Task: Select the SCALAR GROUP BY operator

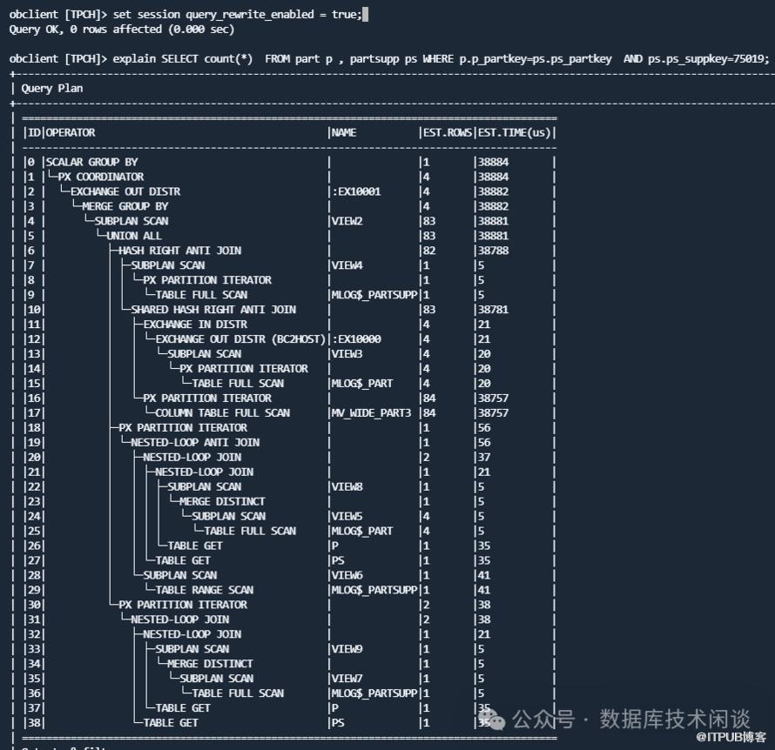Action: [x=91, y=162]
